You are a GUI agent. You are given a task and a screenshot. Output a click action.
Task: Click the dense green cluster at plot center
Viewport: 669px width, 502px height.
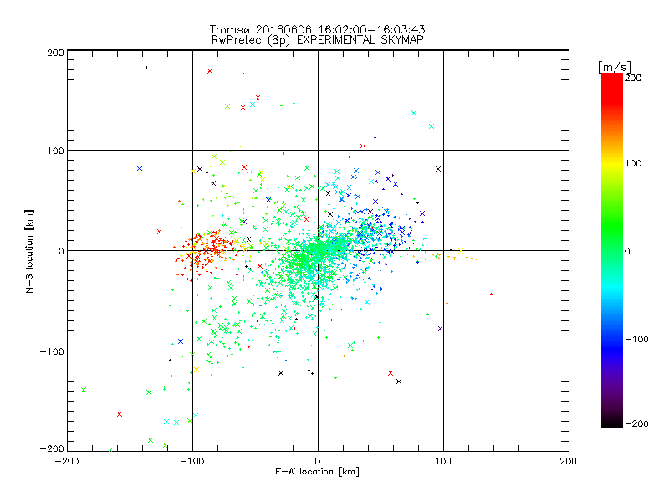pos(314,254)
